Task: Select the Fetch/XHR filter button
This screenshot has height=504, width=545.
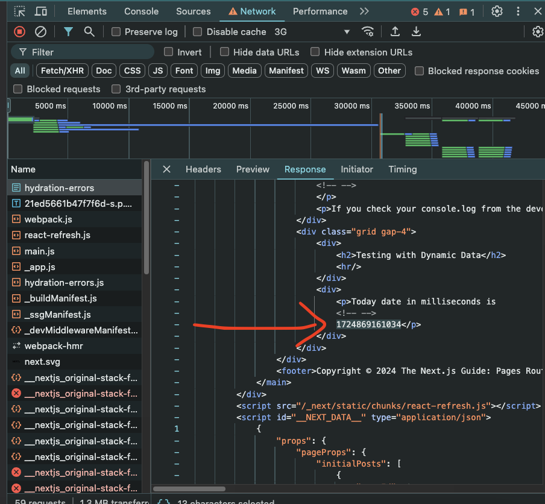Action: pyautogui.click(x=62, y=71)
